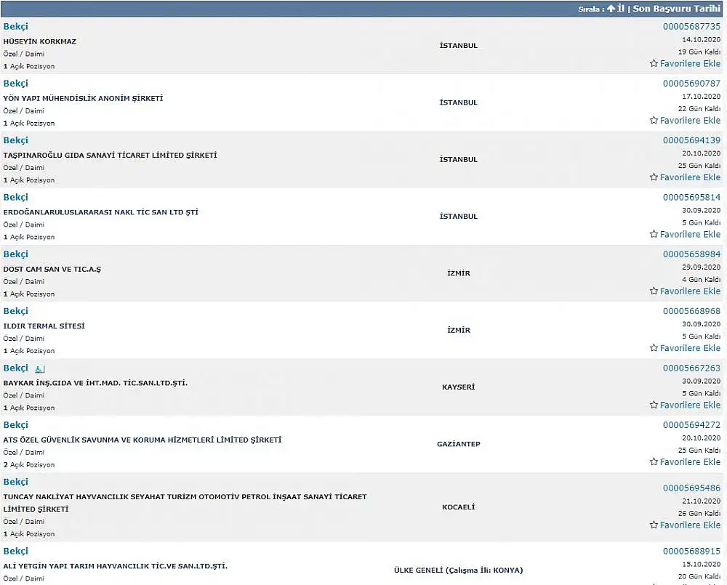The image size is (727, 585).
Task: Select employer ERDOĞANLARULUSLARARASI NAKL TİC SAN LTD ŞTİ
Action: coord(100,212)
